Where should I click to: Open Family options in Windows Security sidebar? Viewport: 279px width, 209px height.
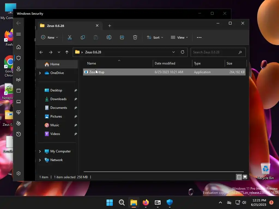19,123
